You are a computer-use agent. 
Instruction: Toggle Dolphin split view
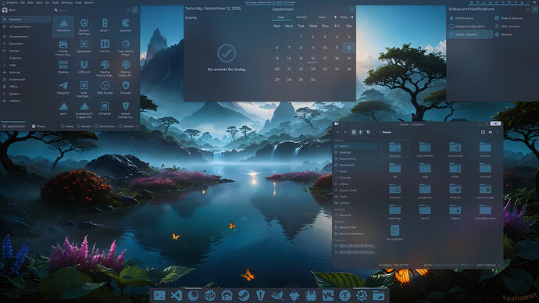coord(483,132)
